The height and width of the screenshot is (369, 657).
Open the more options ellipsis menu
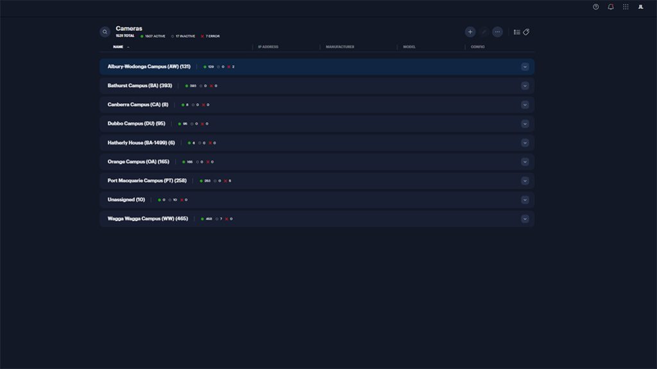[497, 32]
